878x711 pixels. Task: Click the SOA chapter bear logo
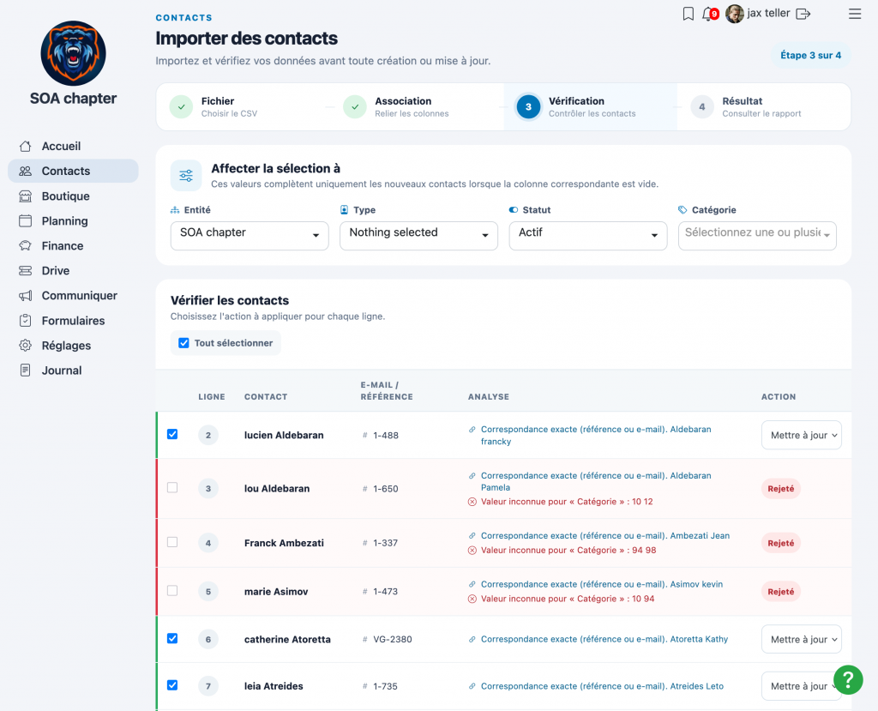[x=74, y=53]
